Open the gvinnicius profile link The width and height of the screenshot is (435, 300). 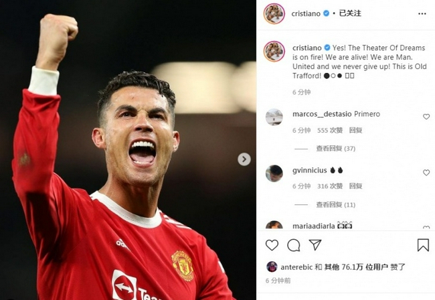pyautogui.click(x=310, y=170)
